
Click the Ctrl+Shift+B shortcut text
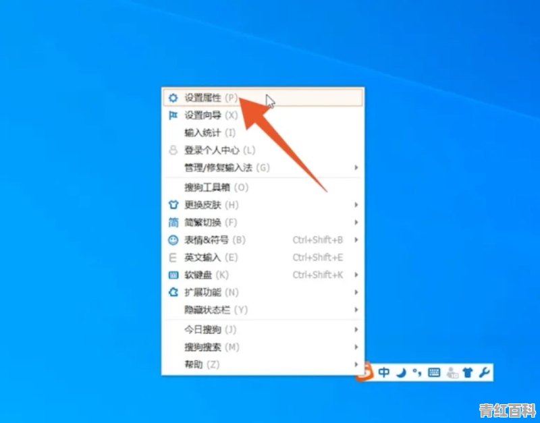(318, 240)
